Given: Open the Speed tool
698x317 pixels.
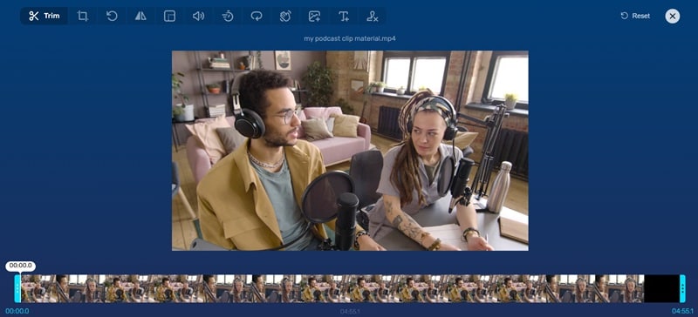Looking at the screenshot, I should 228,16.
